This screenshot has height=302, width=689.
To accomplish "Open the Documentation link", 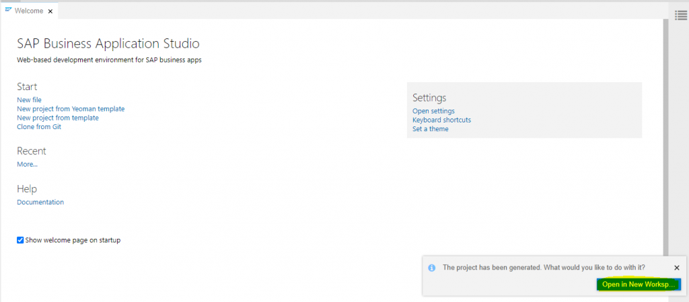I will point(40,202).
